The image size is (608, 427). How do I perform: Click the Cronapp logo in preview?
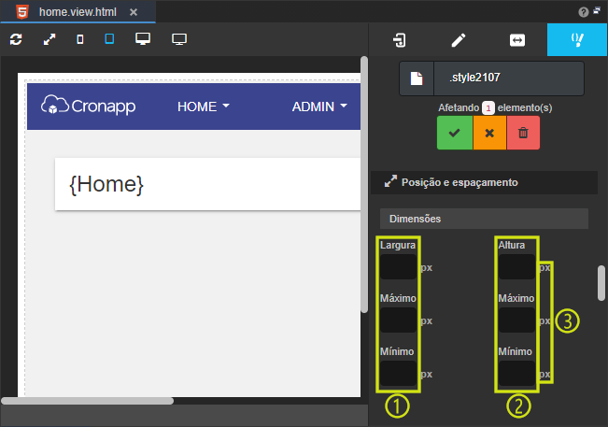pyautogui.click(x=89, y=105)
